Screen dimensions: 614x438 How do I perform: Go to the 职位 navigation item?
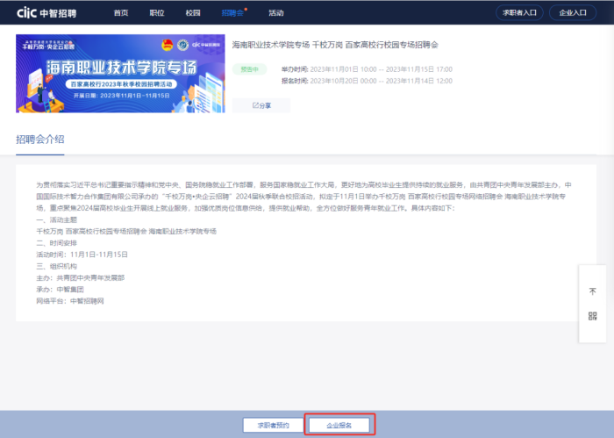(157, 13)
